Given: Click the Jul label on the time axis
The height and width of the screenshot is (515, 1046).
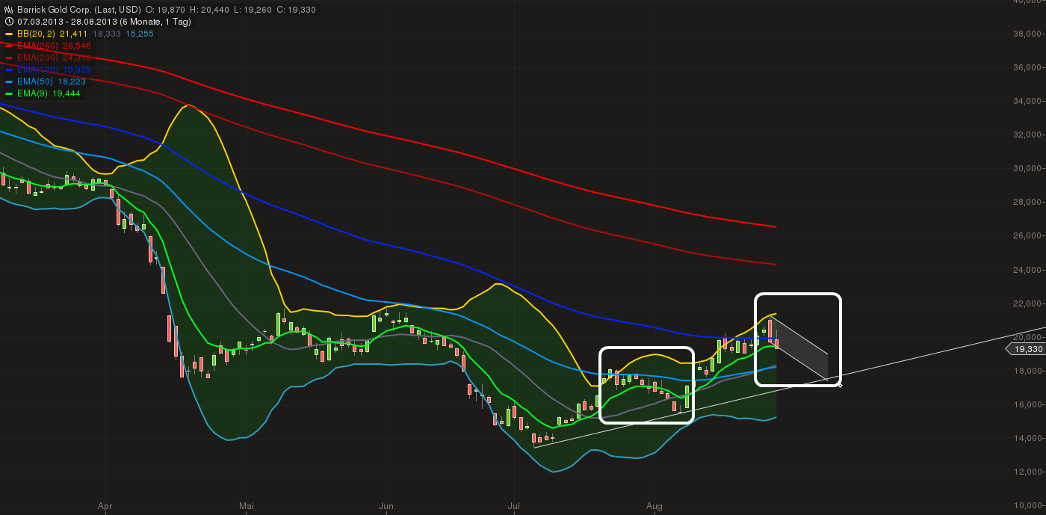Looking at the screenshot, I should click(513, 506).
